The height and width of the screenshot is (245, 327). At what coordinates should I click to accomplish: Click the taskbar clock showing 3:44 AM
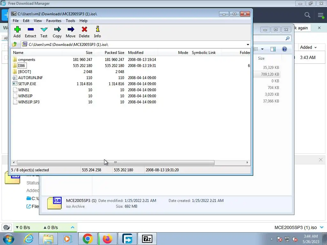[x=311, y=239]
